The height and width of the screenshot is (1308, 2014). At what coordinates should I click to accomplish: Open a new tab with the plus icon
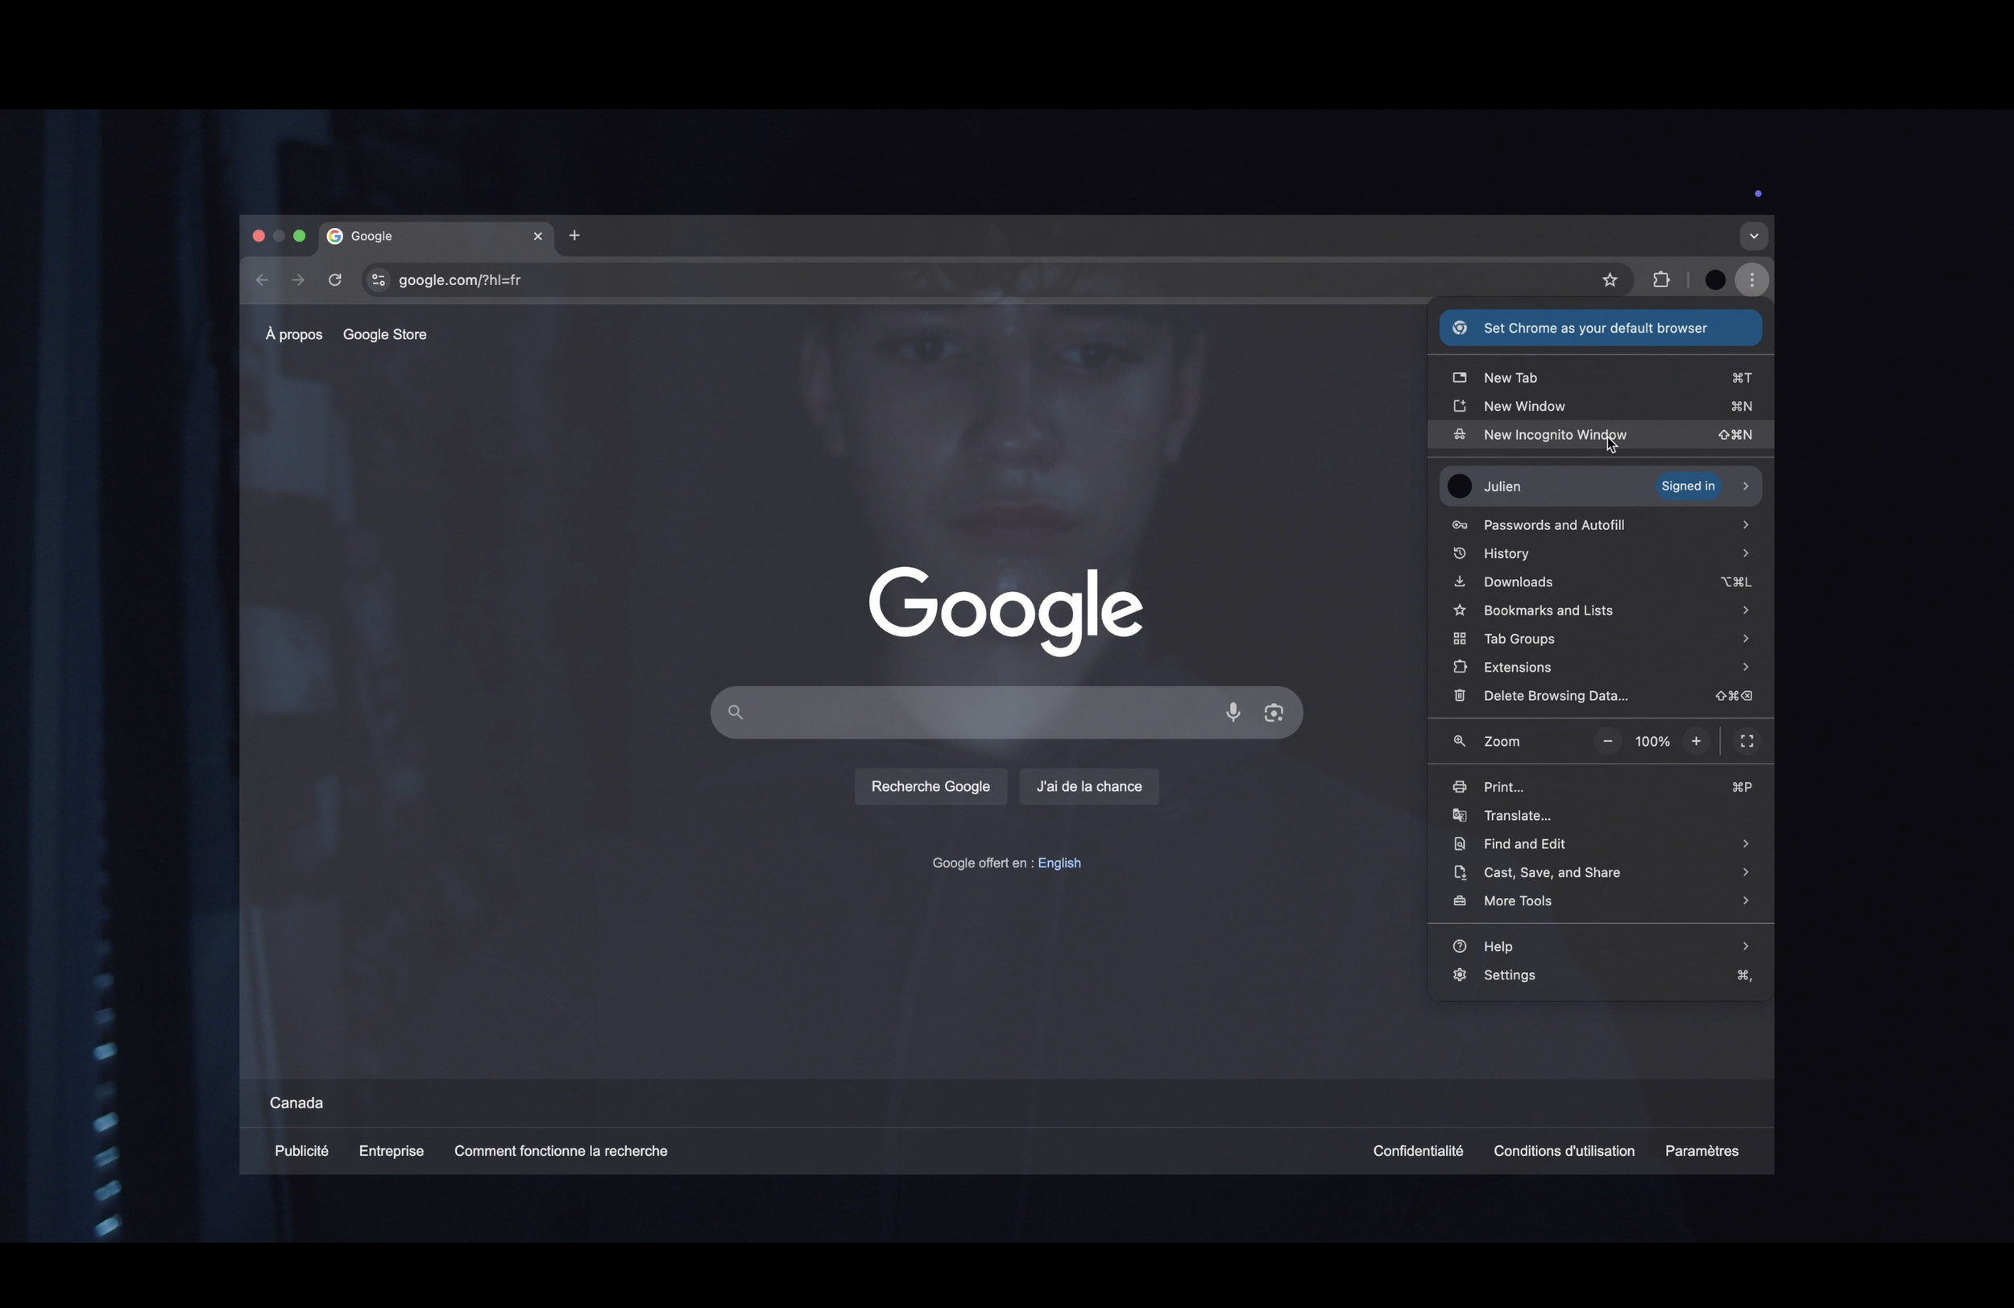(x=574, y=236)
